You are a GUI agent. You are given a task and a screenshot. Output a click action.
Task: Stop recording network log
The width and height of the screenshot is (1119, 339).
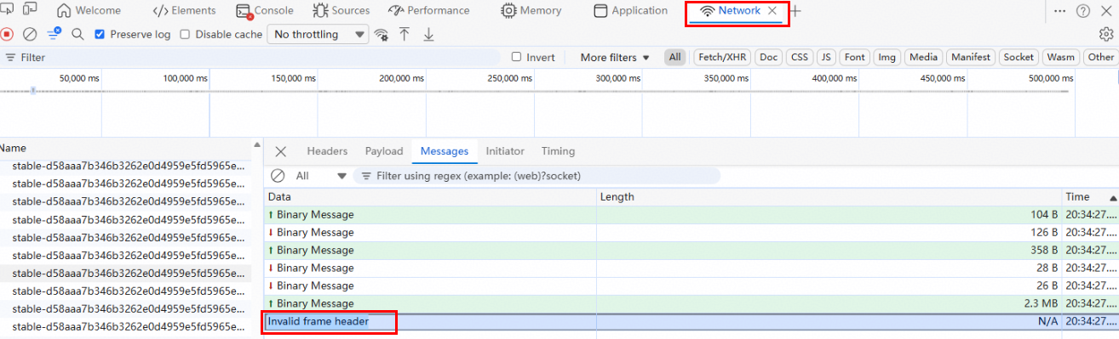7,34
